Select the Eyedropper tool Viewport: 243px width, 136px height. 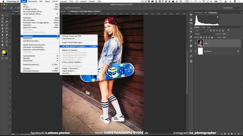(x=6, y=22)
